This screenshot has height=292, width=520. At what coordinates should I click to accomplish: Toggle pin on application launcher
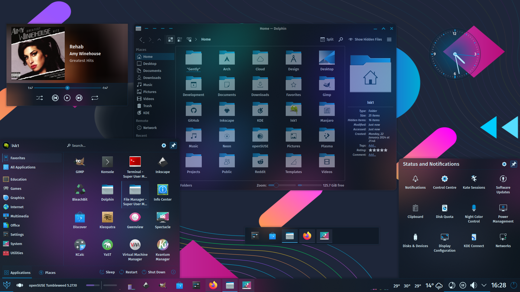coord(173,145)
